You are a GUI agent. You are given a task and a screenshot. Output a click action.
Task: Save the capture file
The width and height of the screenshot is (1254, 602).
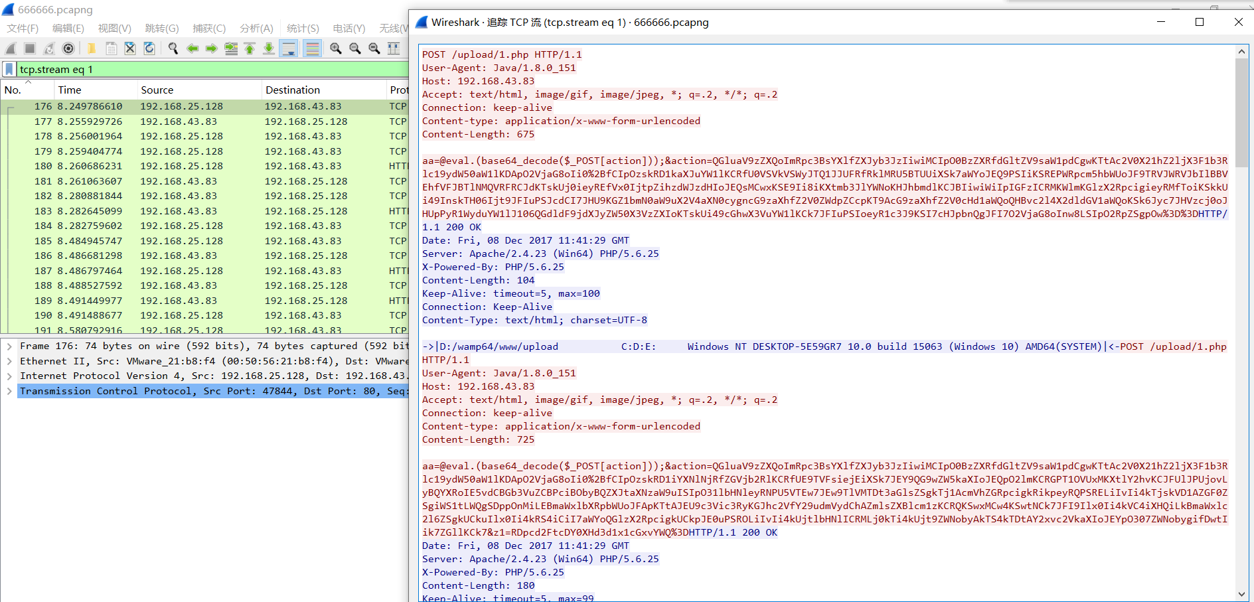(111, 48)
